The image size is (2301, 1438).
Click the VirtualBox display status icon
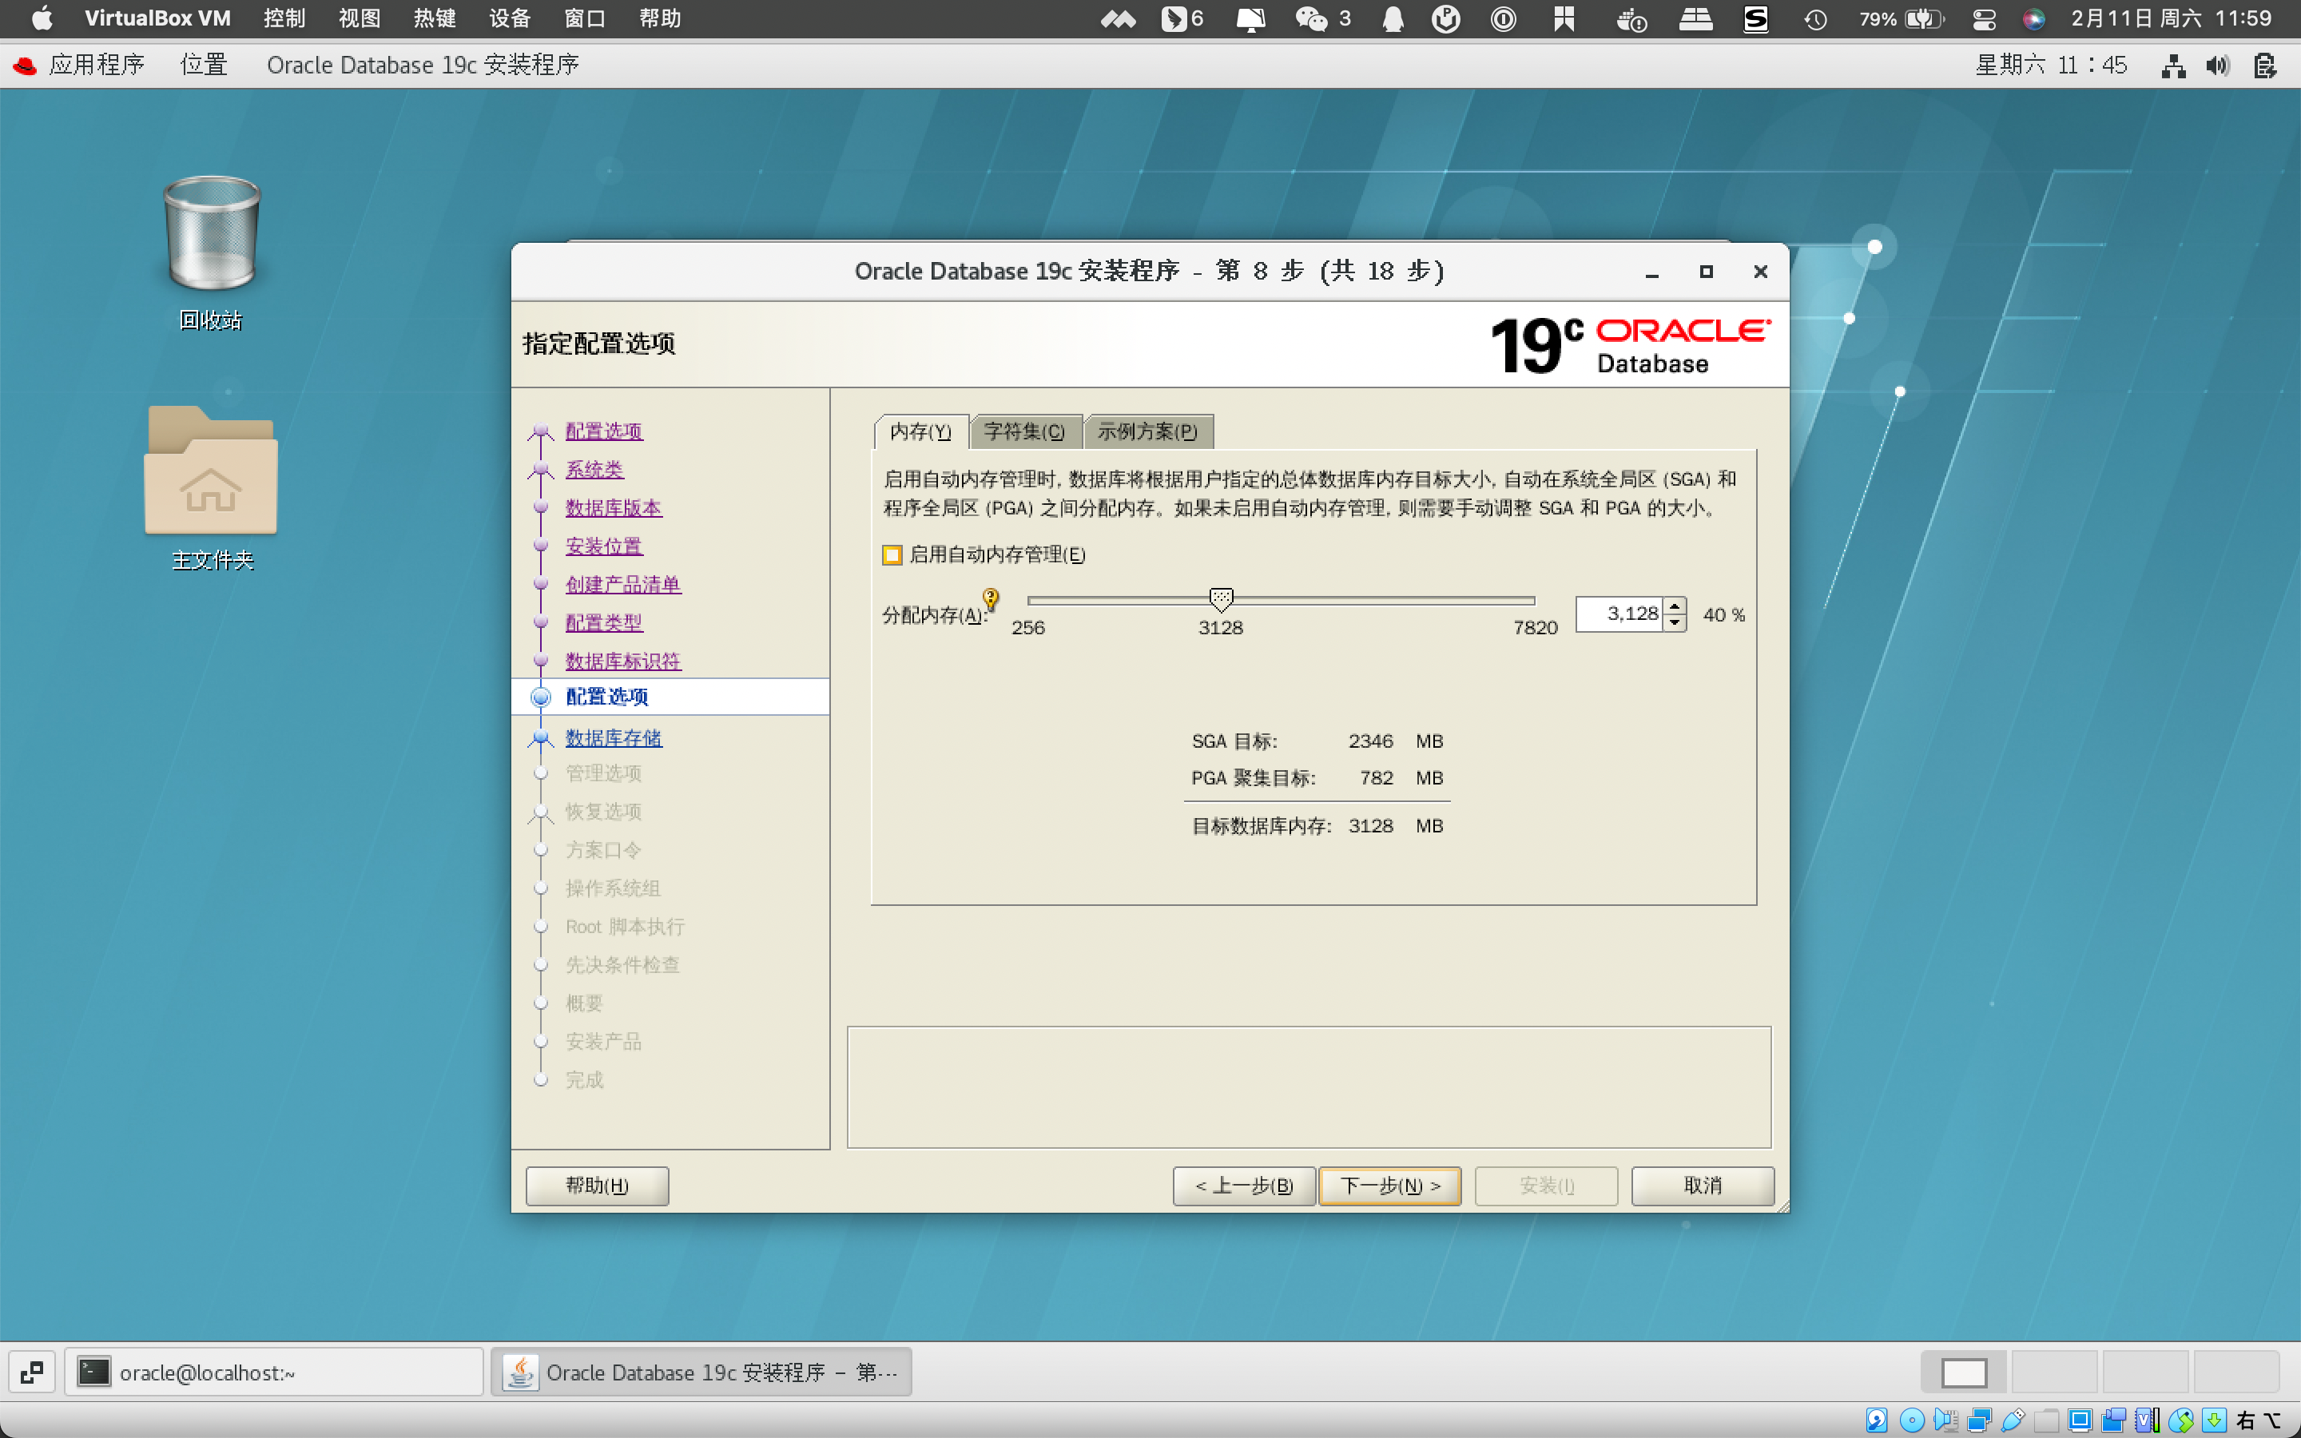(x=2080, y=1420)
